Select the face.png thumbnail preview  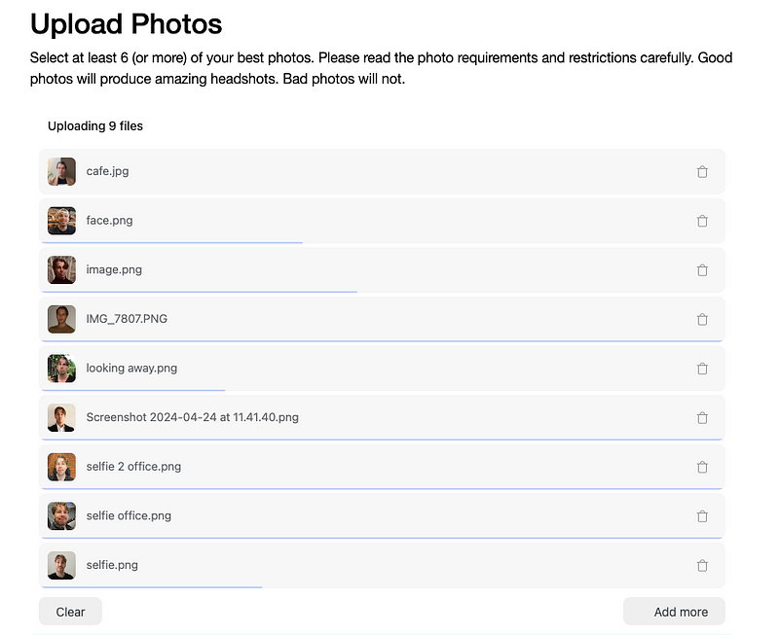pos(61,221)
